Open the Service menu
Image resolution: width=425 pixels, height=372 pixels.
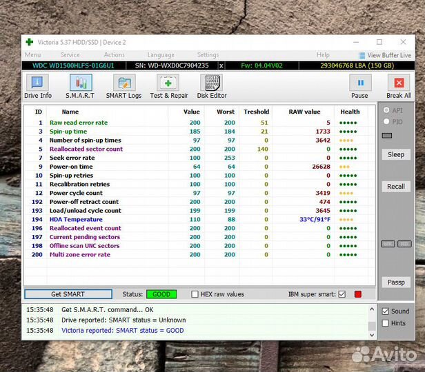coord(70,55)
